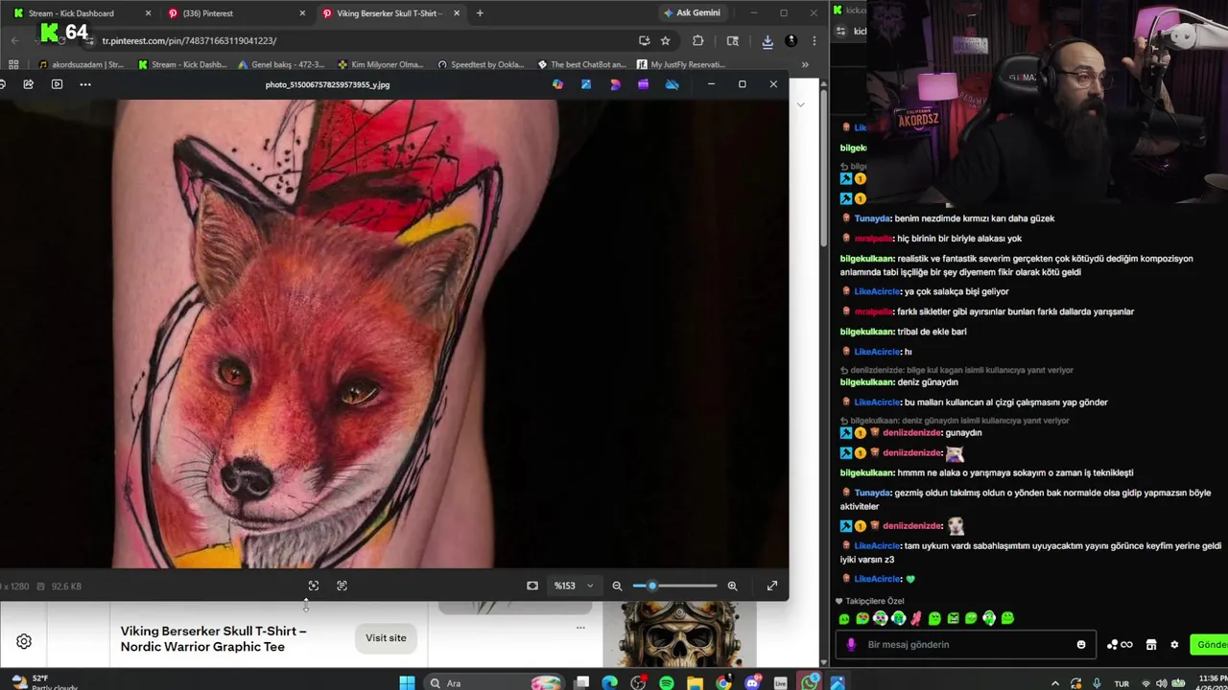The image size is (1228, 690).
Task: Expand the hidden bookmarks chevron
Action: 805,64
